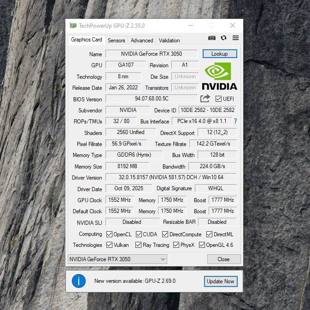Toggle the PhysX checkbox
Image resolution: width=310 pixels, height=310 pixels.
click(176, 245)
